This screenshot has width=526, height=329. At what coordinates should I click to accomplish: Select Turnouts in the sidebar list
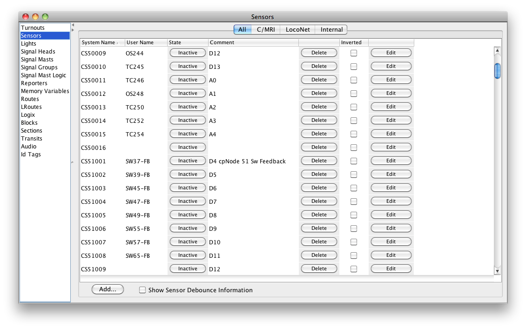click(x=33, y=28)
